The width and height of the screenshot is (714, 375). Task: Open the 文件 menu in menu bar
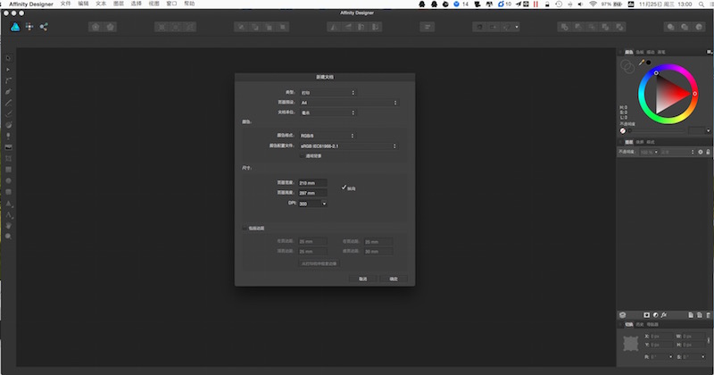65,4
